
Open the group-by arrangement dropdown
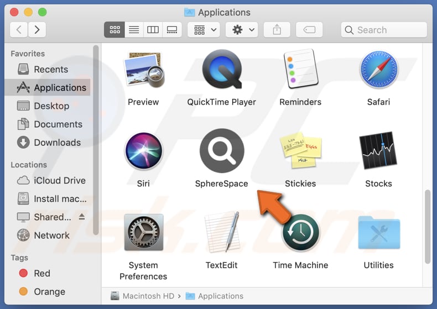point(204,30)
